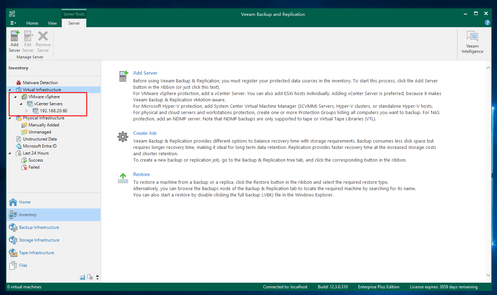The image size is (497, 295).
Task: Switch to the Home ribbon tab
Action: coord(32,23)
